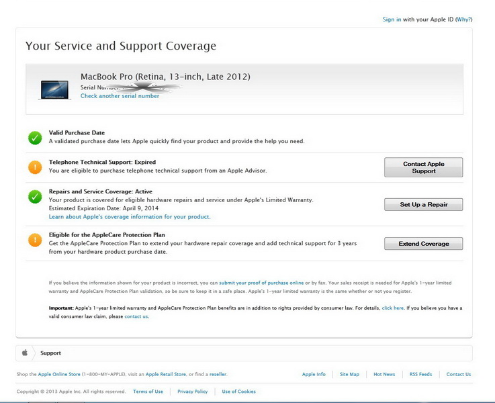Image resolution: width=495 pixels, height=403 pixels.
Task: Click the Why? link near Apple ID
Action: [x=463, y=19]
